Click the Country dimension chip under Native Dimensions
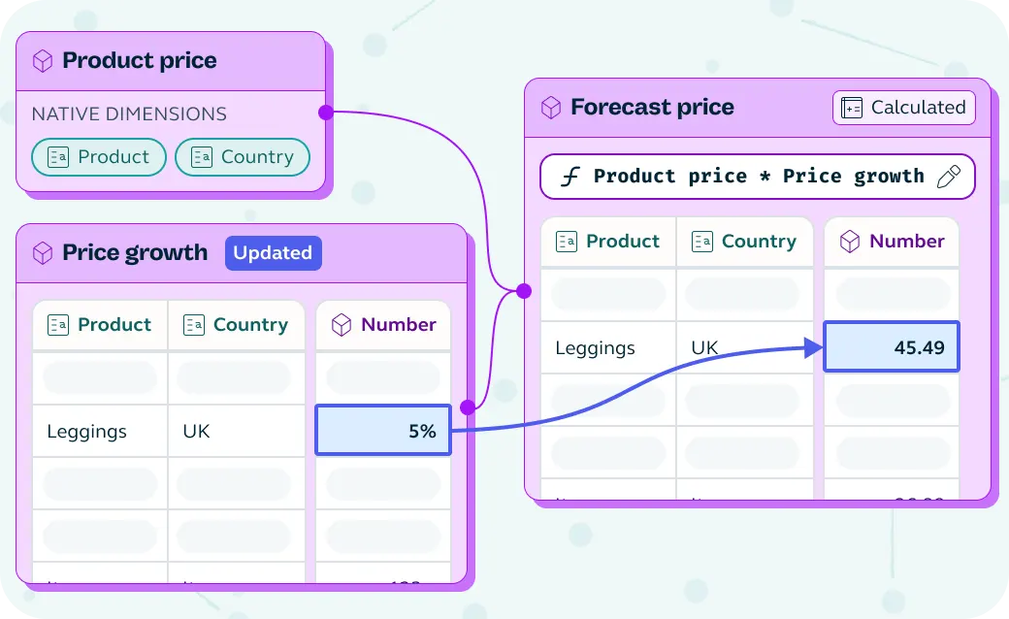Viewport: 1009px width, 619px height. tap(243, 157)
